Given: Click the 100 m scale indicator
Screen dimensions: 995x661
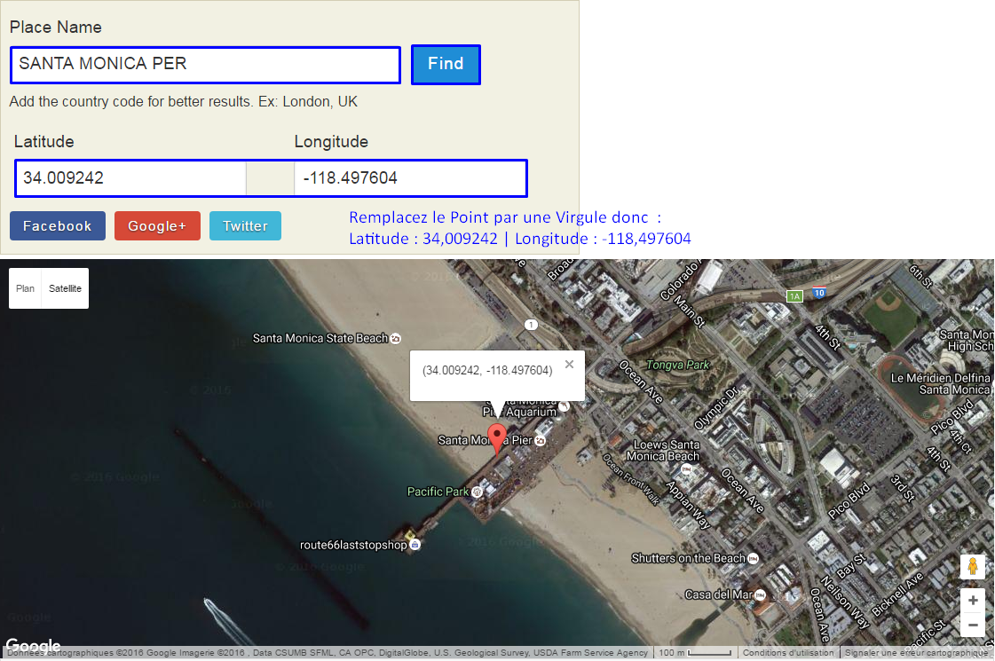Looking at the screenshot, I should click(695, 653).
